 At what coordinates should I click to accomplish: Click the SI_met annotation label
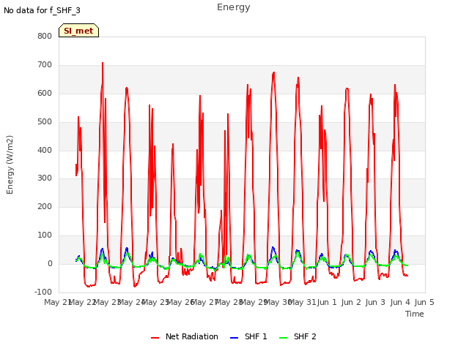pos(78,31)
